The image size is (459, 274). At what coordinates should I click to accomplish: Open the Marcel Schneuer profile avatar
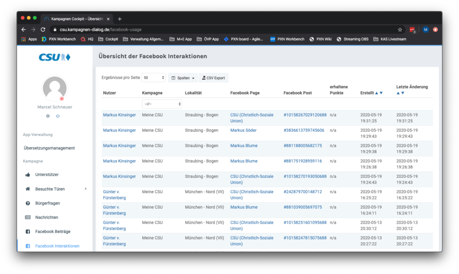(55, 88)
